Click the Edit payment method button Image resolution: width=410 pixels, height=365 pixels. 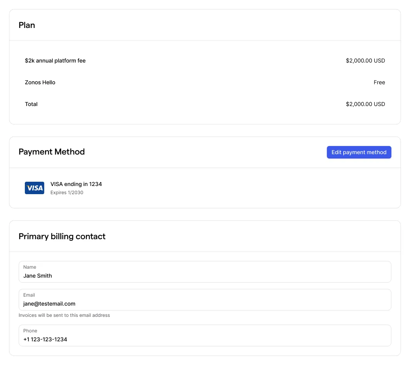pos(359,152)
